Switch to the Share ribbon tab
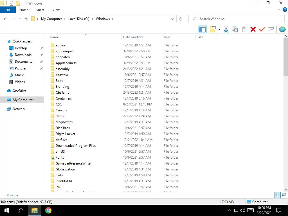Viewport: 288px width, 216px height. (x=40, y=10)
